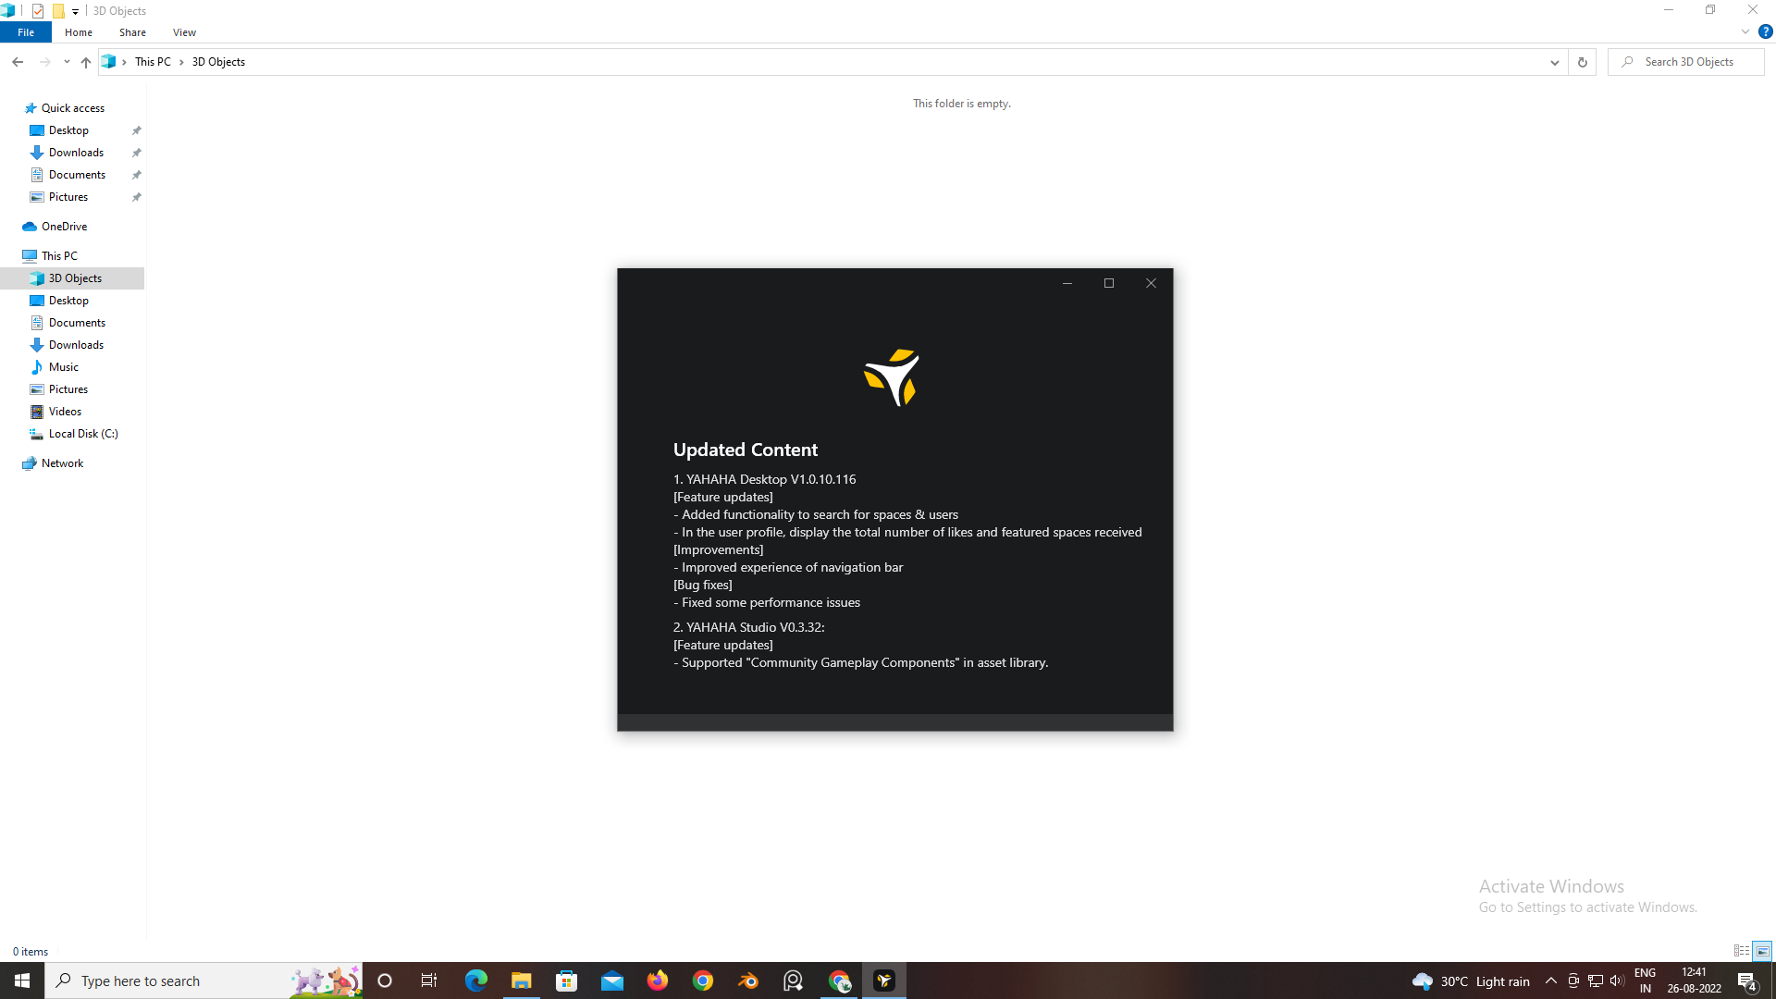The width and height of the screenshot is (1776, 999).
Task: Switch to details view in the status bar
Action: click(x=1743, y=951)
